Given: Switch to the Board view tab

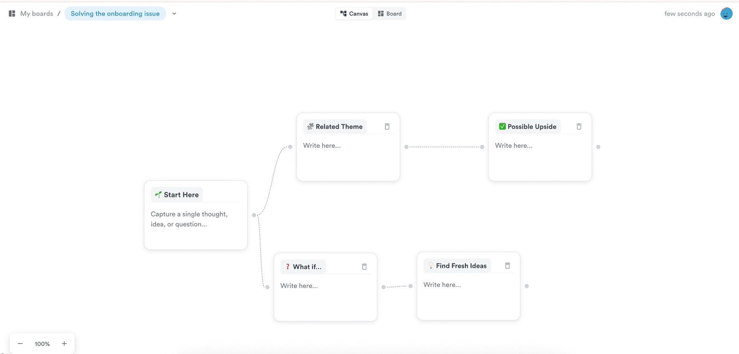Looking at the screenshot, I should coord(390,13).
